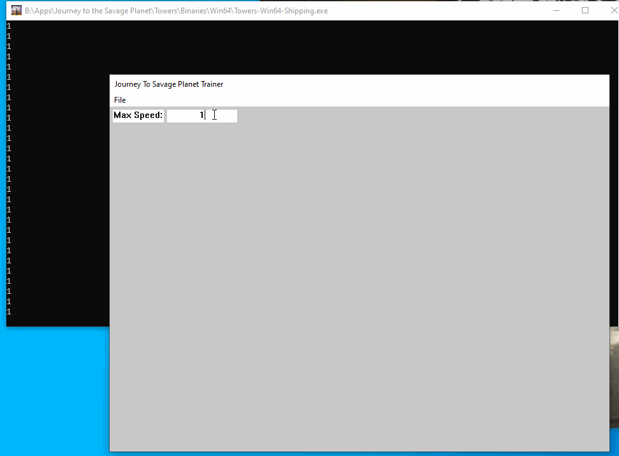Maximize the Towers-Win64-Shipping.exe console window

(x=585, y=11)
